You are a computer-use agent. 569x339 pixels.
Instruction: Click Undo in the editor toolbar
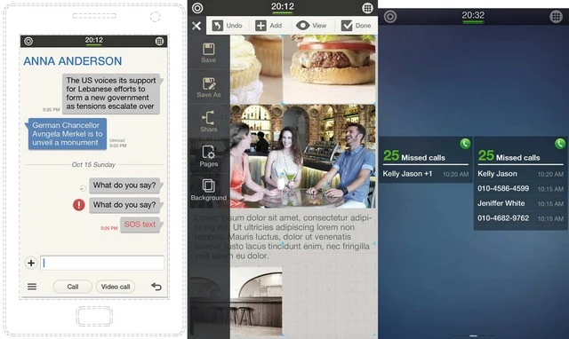point(228,26)
